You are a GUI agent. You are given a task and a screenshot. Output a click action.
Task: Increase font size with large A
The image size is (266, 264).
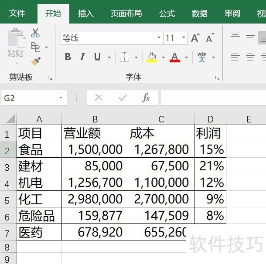pyautogui.click(x=195, y=38)
